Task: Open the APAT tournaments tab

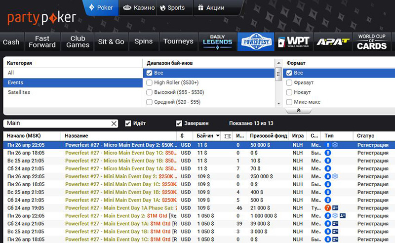Action: 333,42
